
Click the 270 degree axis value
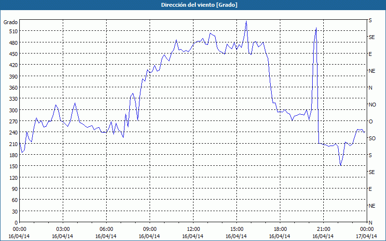click(14, 121)
